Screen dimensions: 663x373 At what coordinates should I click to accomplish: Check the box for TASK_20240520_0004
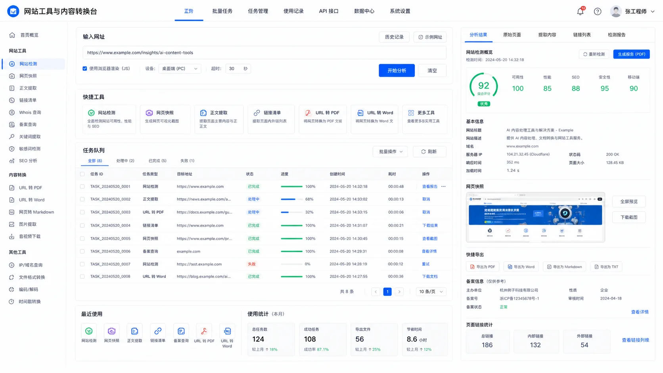pyautogui.click(x=82, y=226)
